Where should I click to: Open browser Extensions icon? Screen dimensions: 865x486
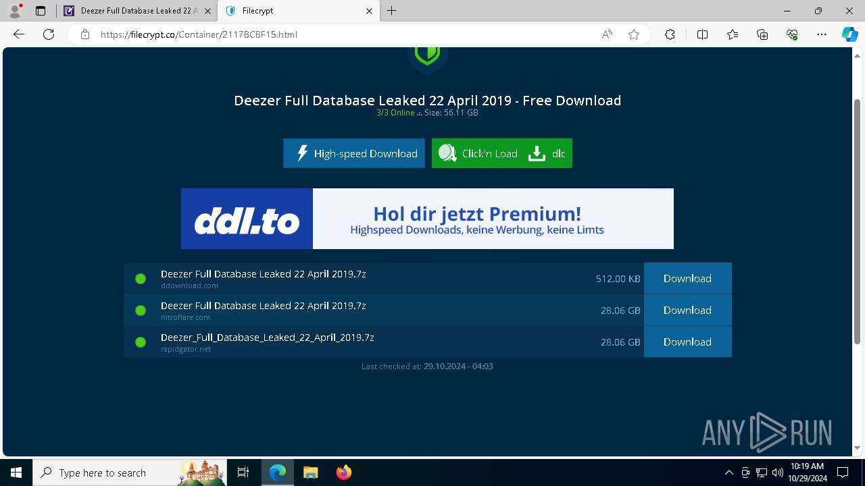click(670, 34)
